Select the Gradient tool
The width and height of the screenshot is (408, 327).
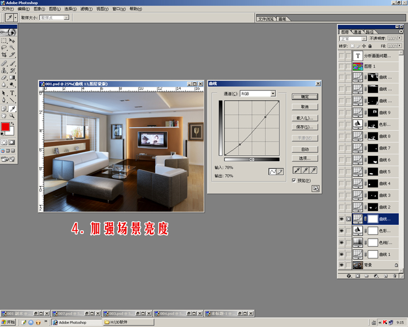click(12, 78)
